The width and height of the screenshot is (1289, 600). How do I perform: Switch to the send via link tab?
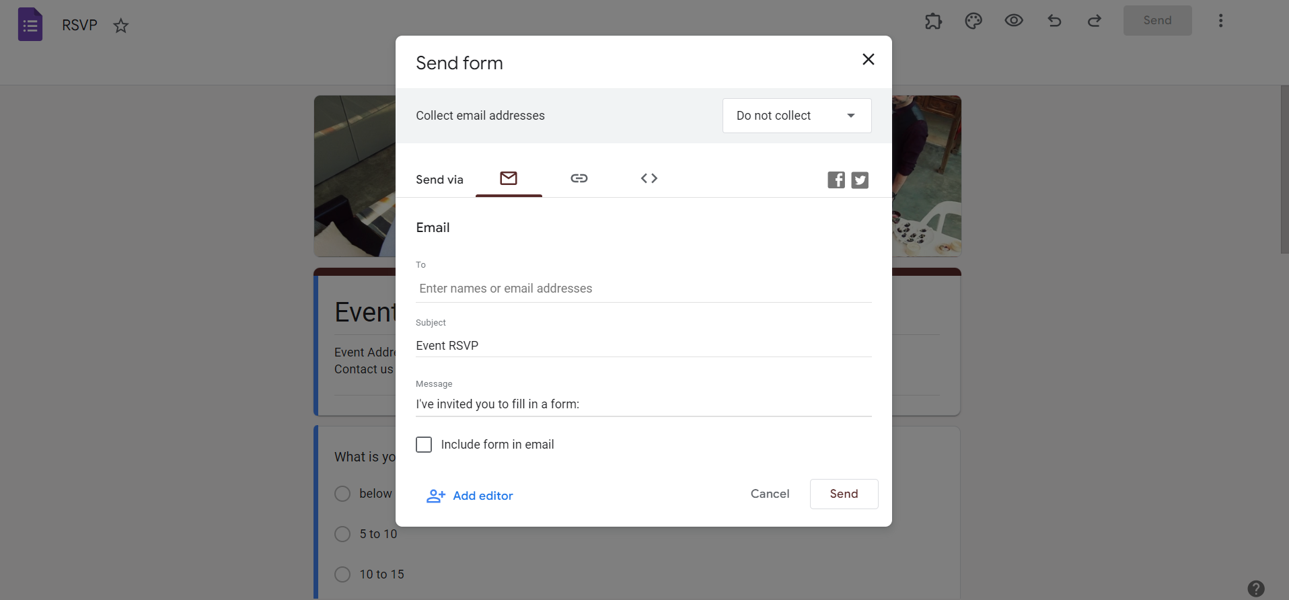[579, 178]
